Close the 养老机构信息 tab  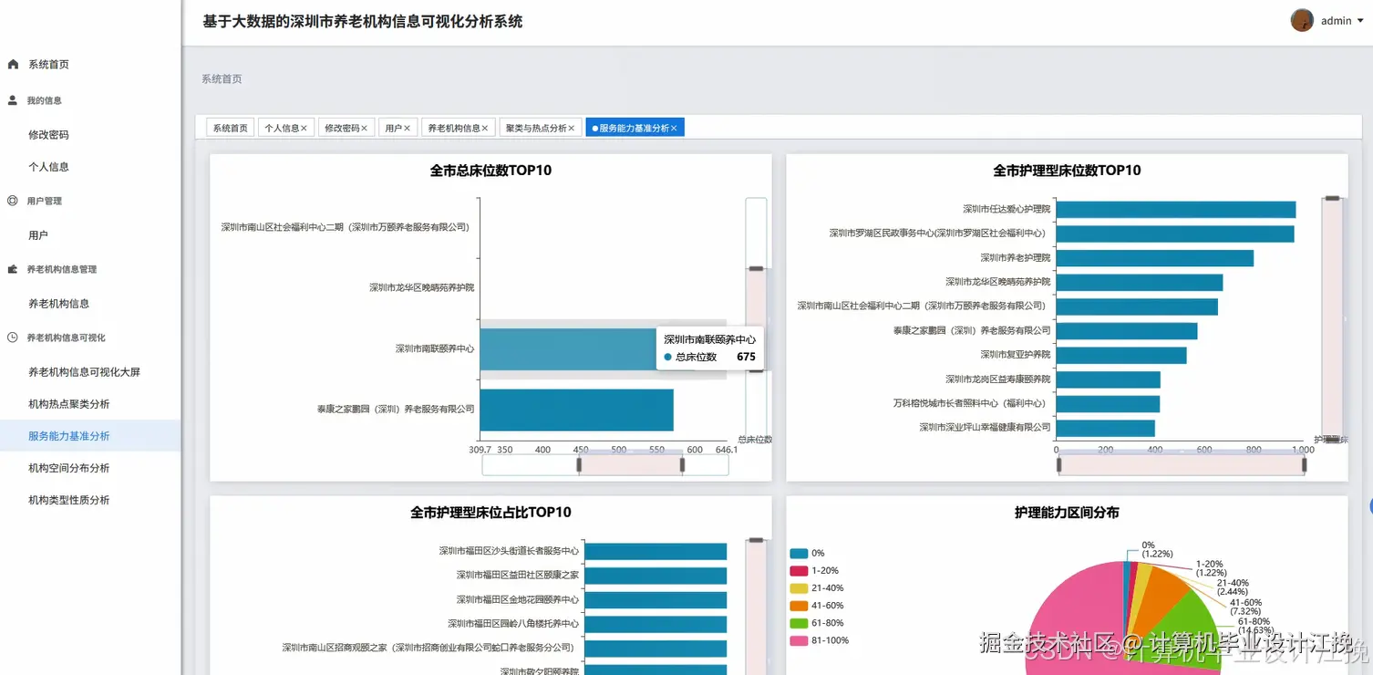(x=485, y=129)
